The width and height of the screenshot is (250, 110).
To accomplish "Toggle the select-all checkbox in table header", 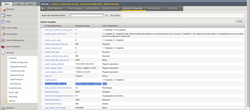I will click(42, 26).
